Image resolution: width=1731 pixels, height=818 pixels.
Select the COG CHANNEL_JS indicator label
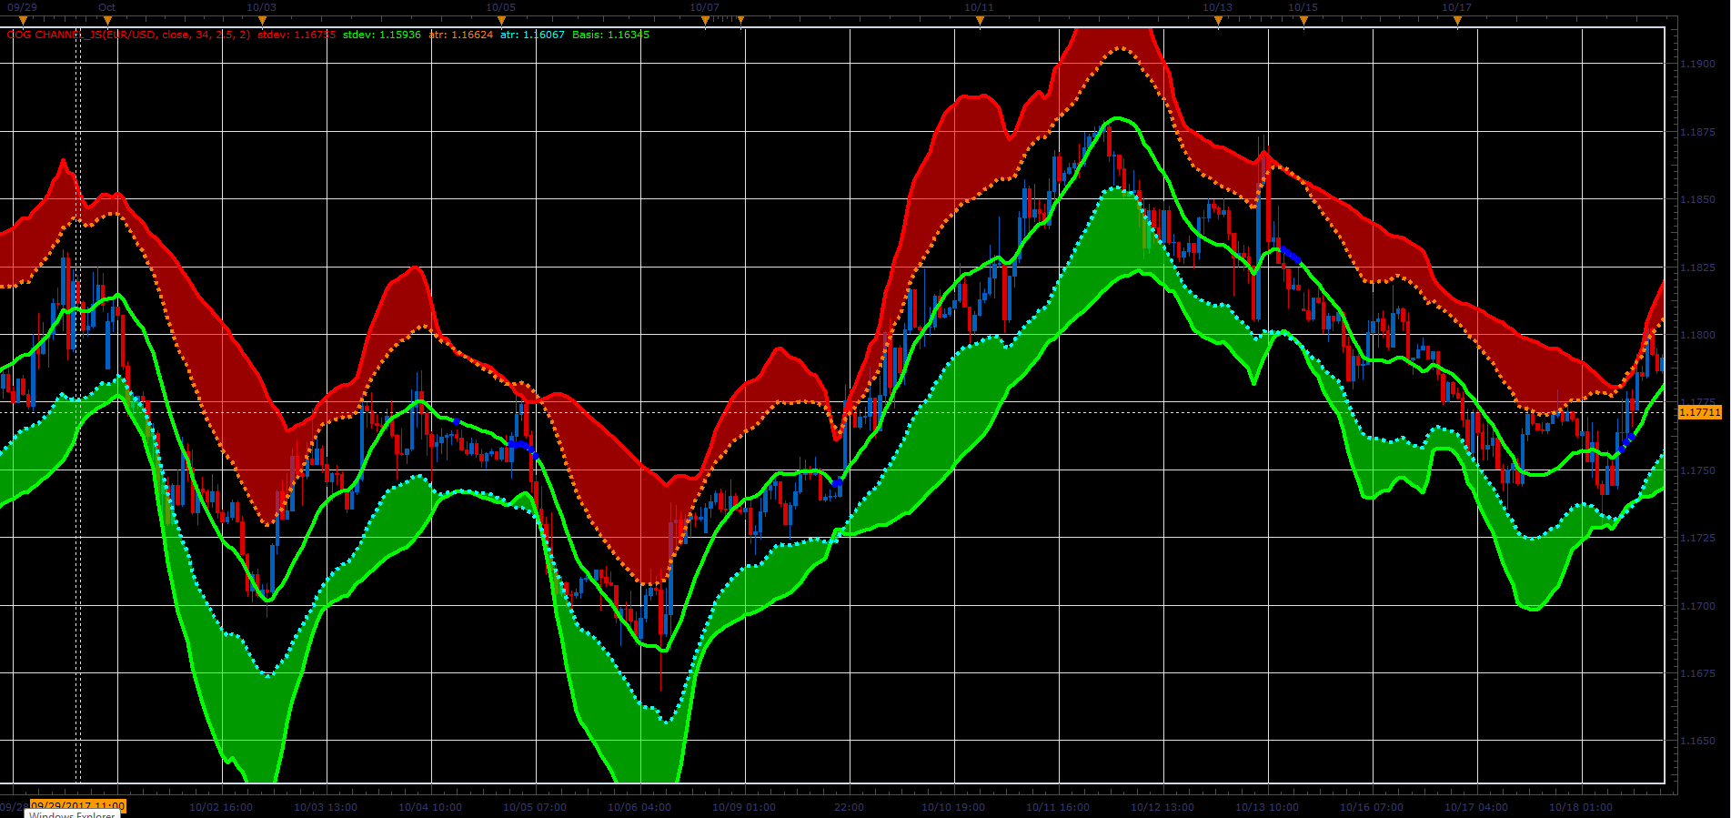pos(128,35)
